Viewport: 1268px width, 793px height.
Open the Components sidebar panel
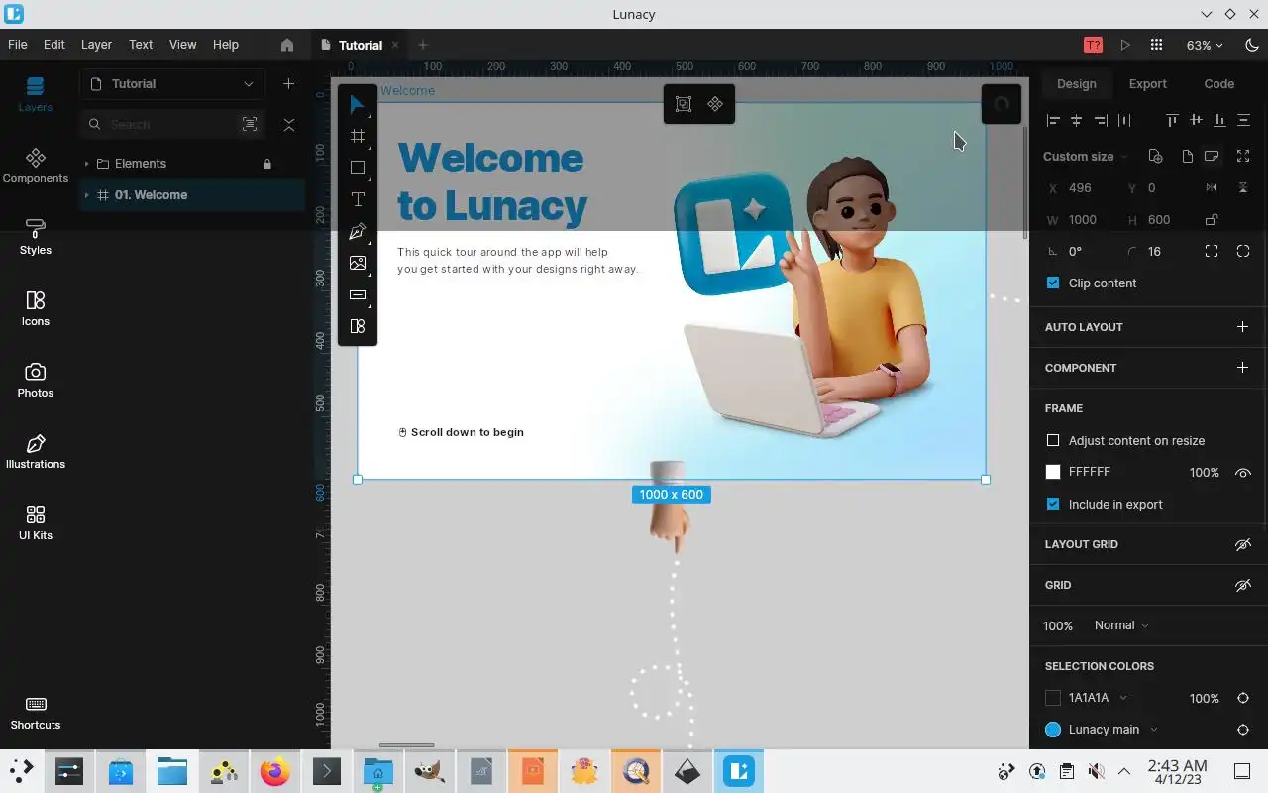point(36,166)
